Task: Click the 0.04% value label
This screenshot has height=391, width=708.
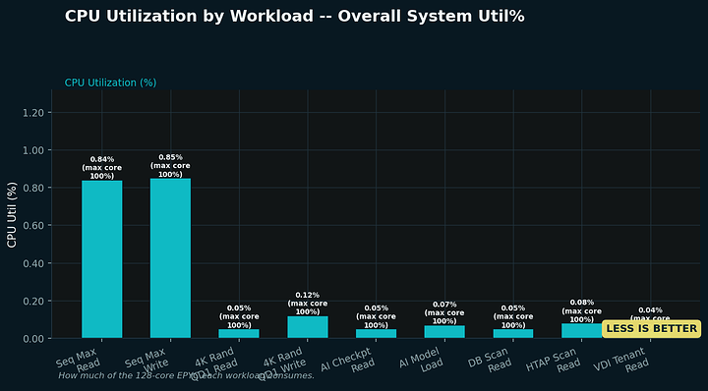Action: click(650, 310)
